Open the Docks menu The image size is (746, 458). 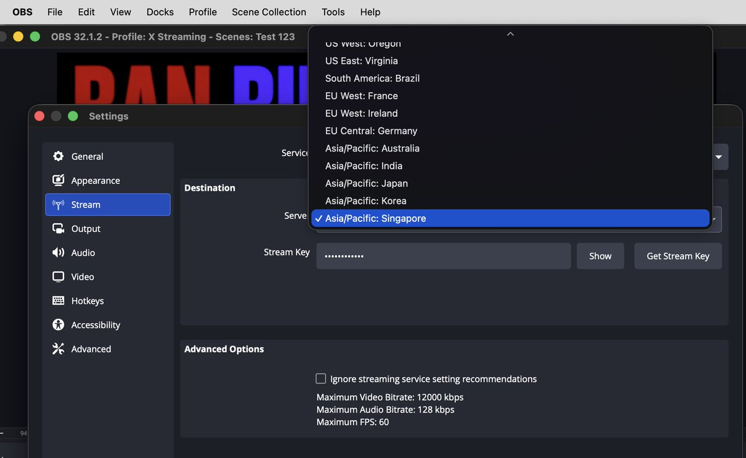[x=160, y=12]
